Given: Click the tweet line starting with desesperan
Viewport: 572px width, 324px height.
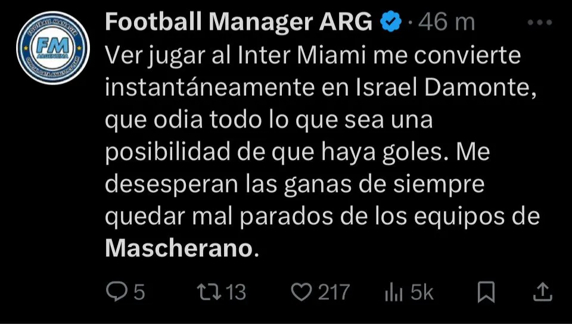Looking at the screenshot, I should tap(294, 185).
